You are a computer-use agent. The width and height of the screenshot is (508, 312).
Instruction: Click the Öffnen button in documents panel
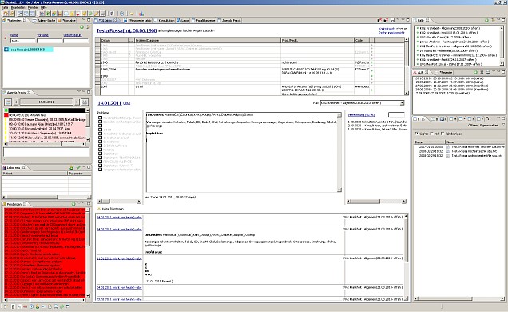pos(473,125)
